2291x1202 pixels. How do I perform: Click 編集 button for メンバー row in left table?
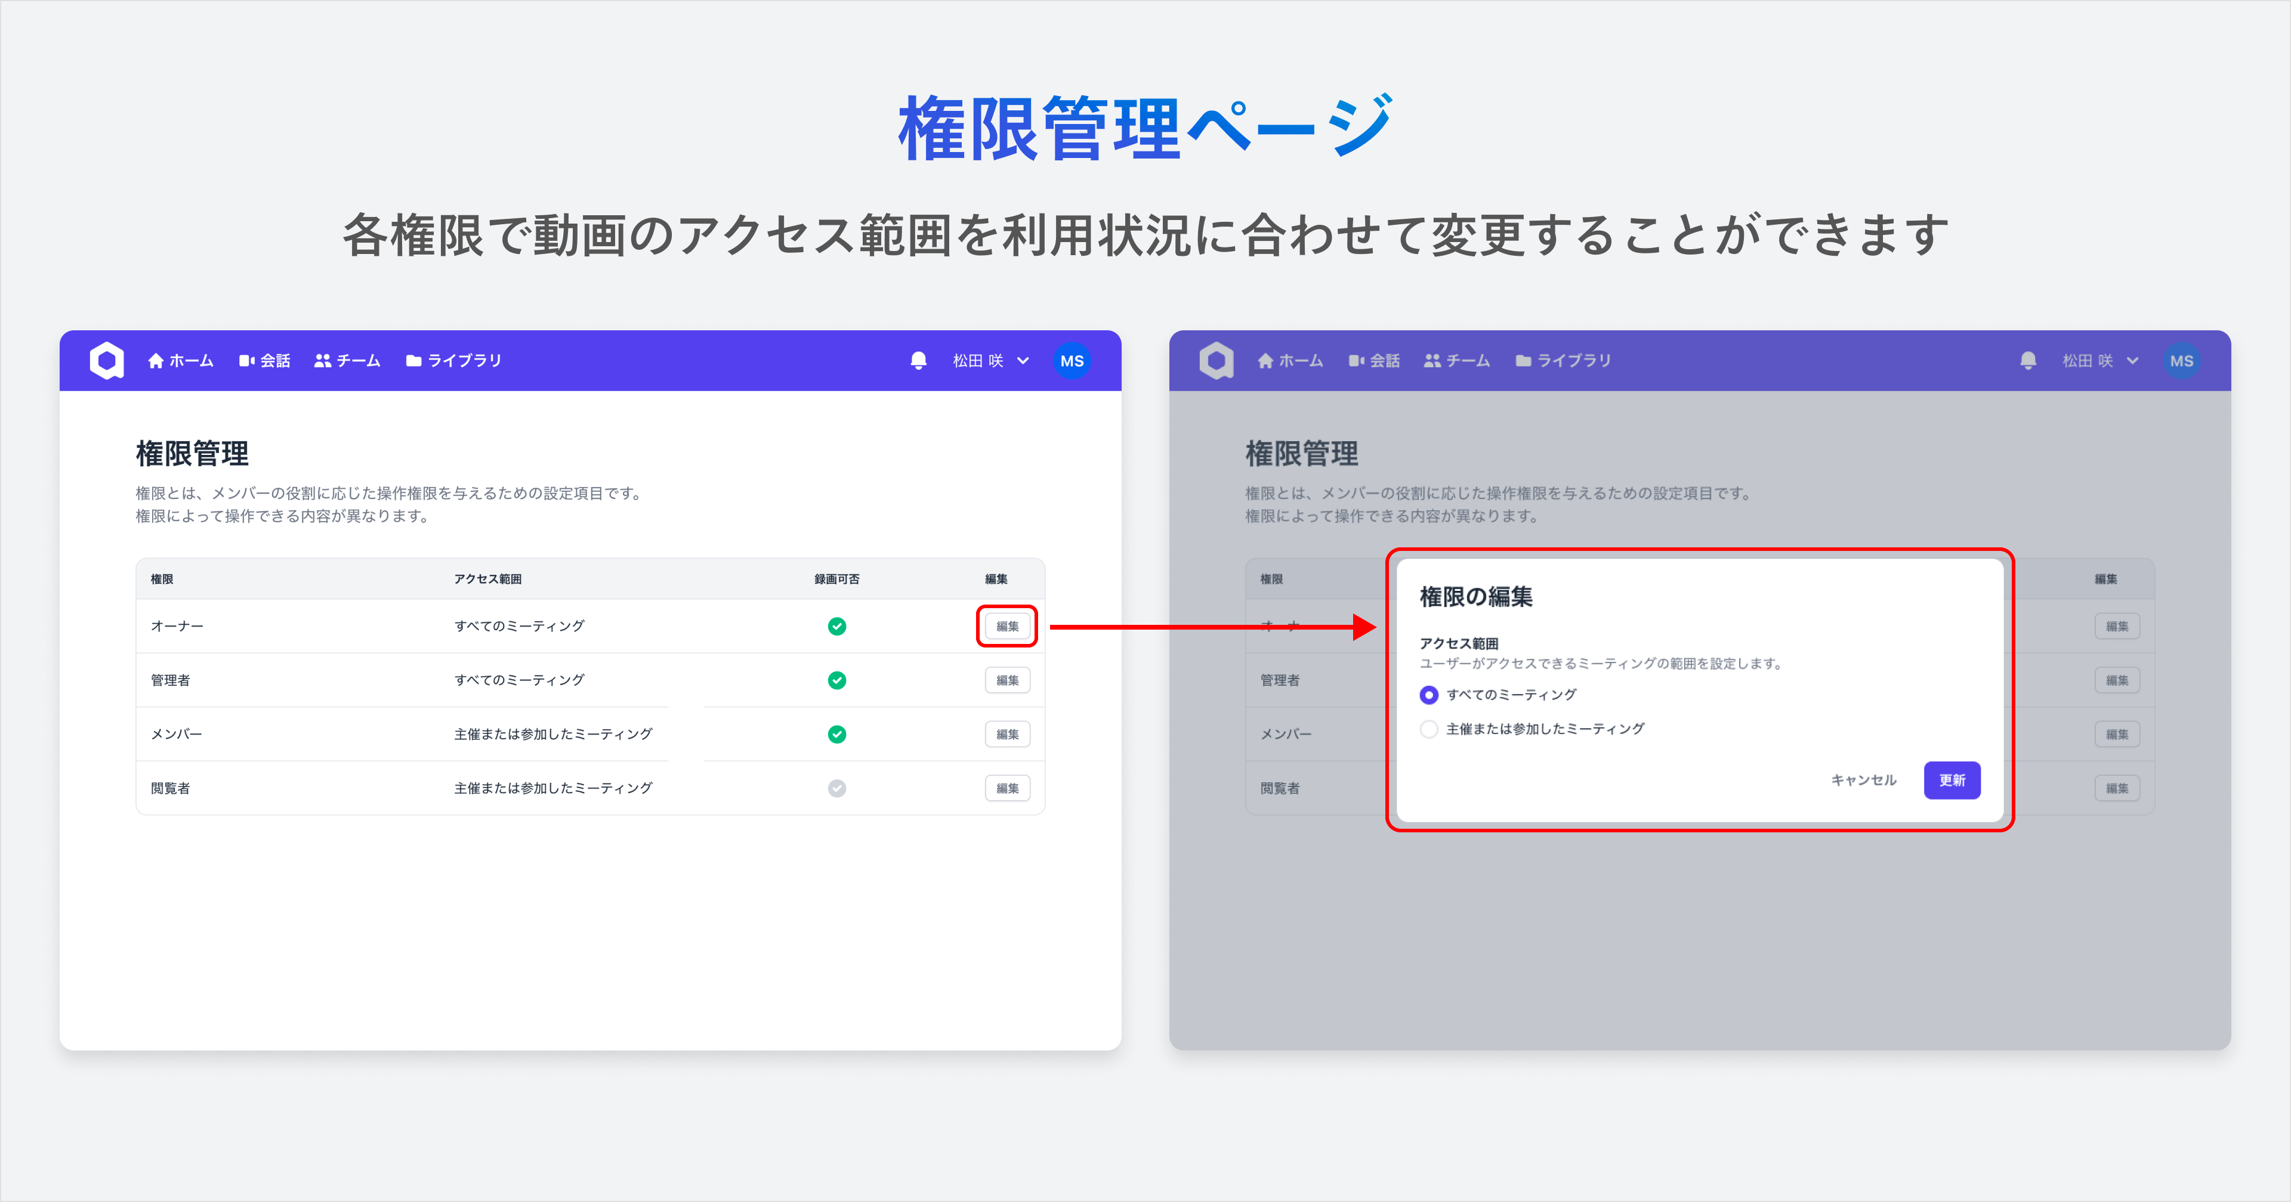(1006, 735)
